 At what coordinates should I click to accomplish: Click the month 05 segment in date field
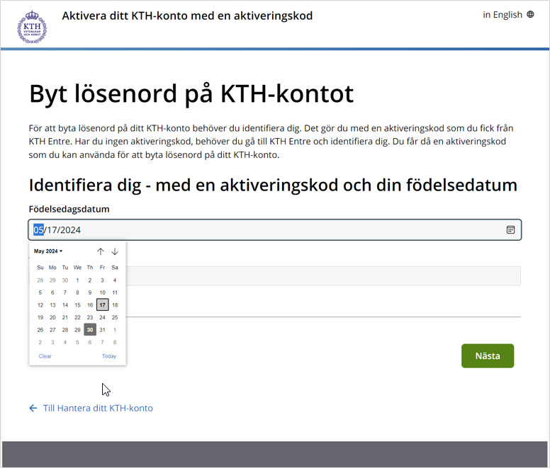39,230
